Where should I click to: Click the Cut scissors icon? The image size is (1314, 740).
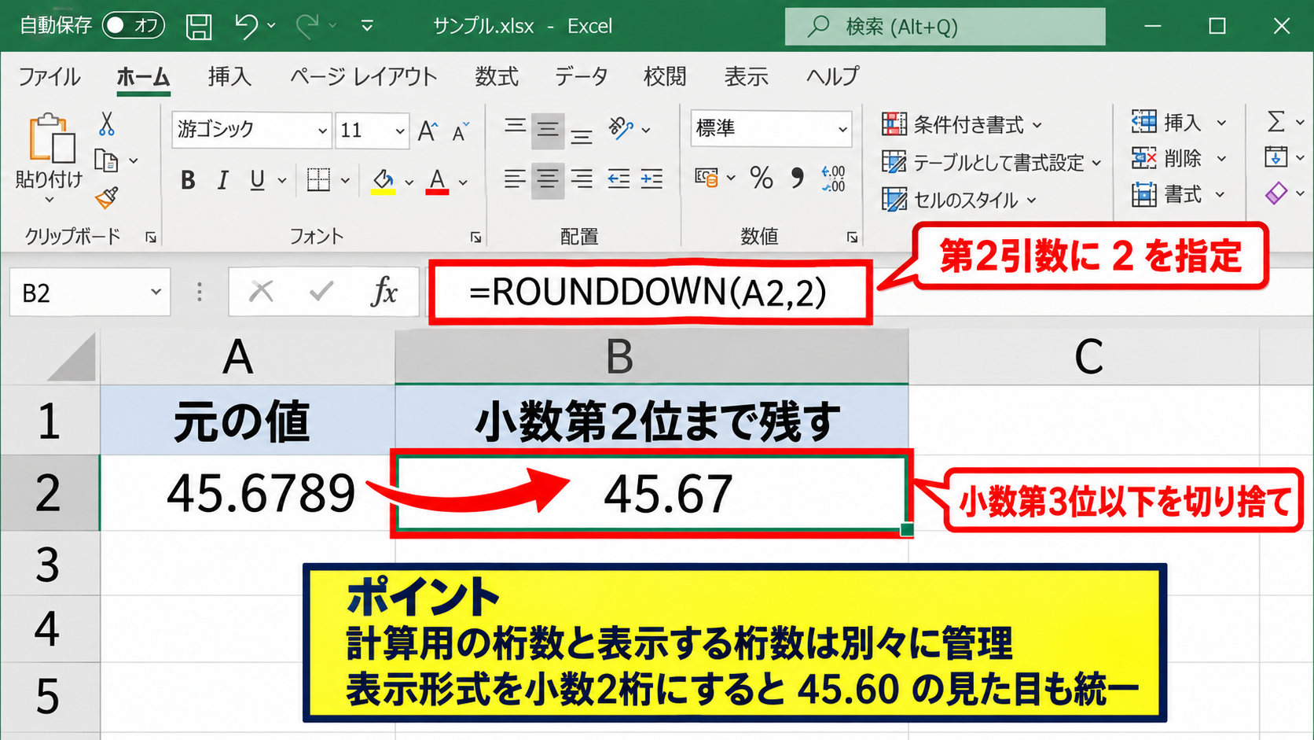107,123
